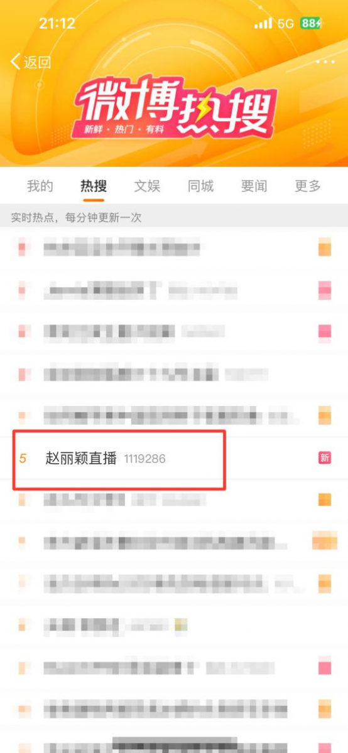Open the 要闻 tab
The width and height of the screenshot is (348, 753).
[254, 186]
